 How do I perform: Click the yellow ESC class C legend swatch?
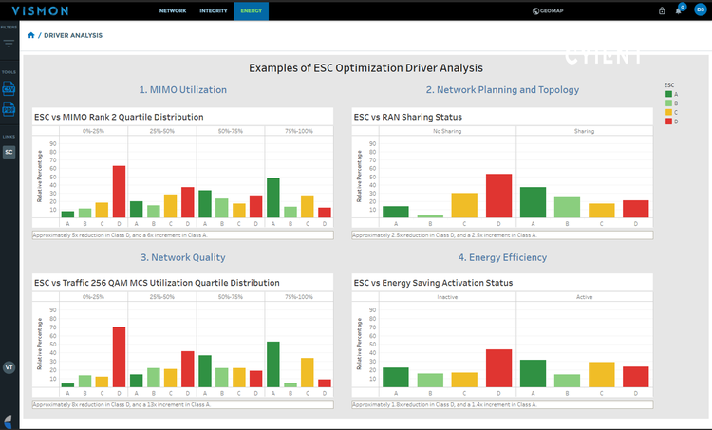point(668,112)
